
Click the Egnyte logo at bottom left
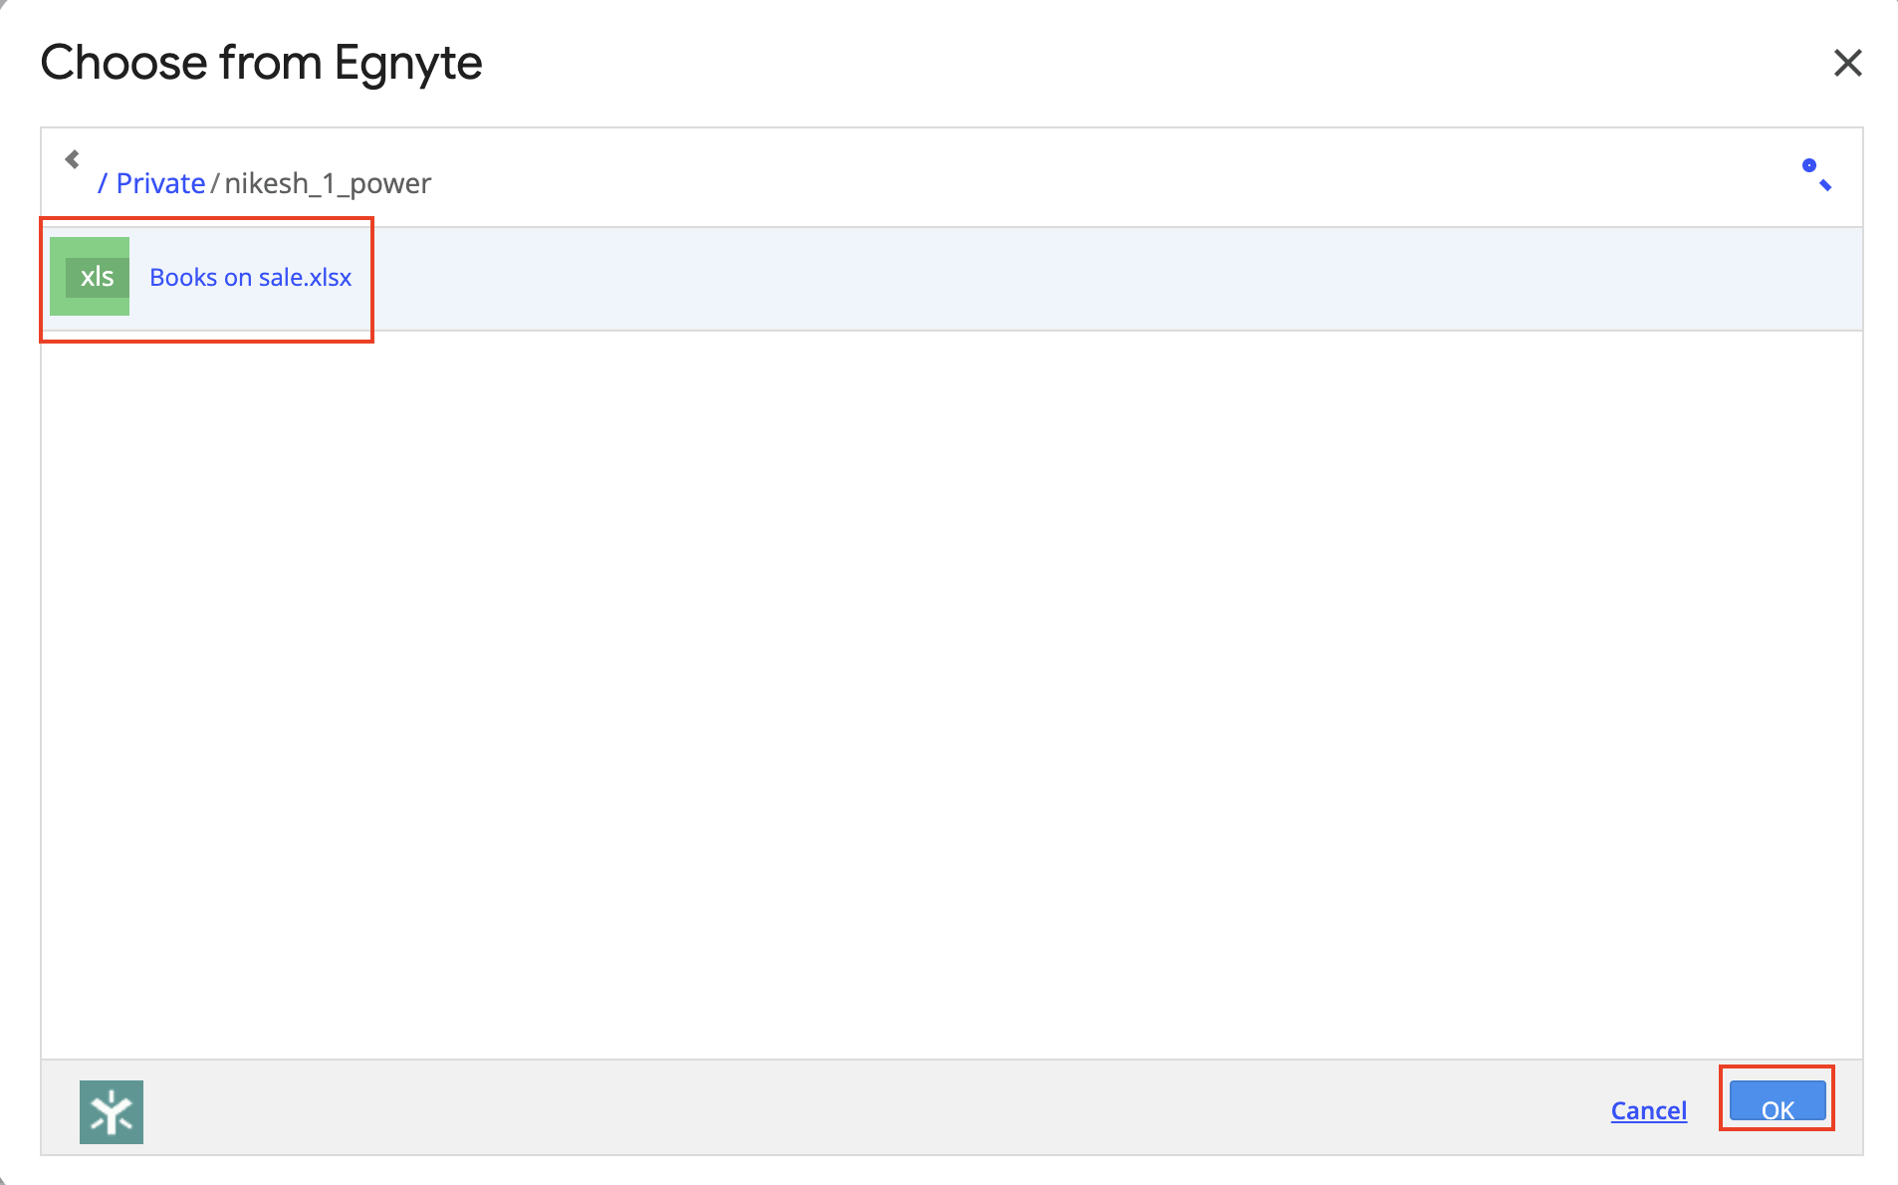click(x=111, y=1111)
